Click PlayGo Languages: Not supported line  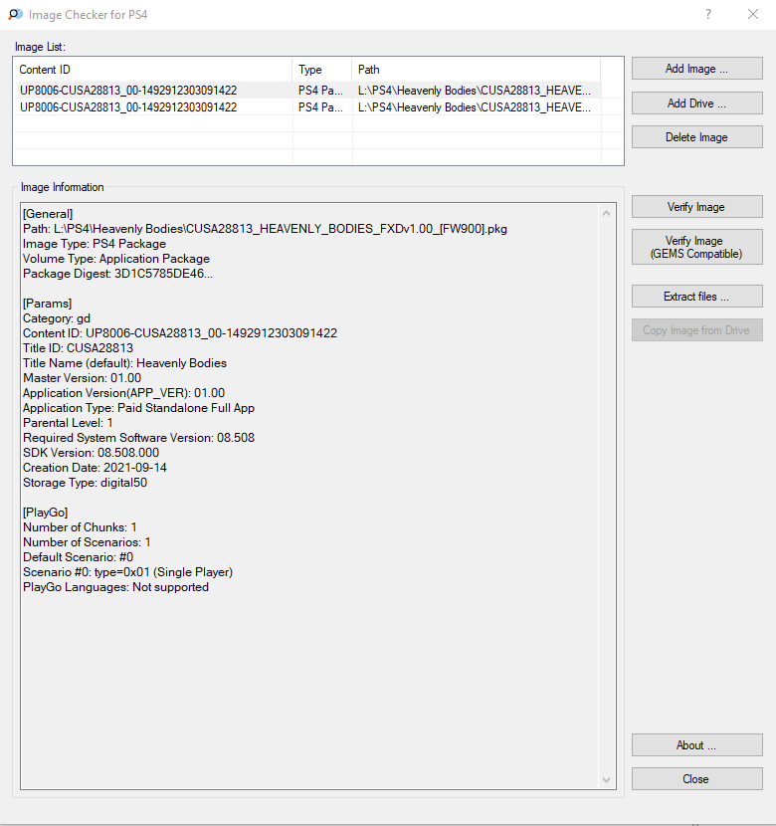(x=115, y=587)
